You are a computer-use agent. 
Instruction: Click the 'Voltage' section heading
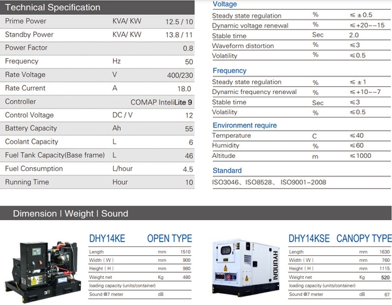point(225,4)
